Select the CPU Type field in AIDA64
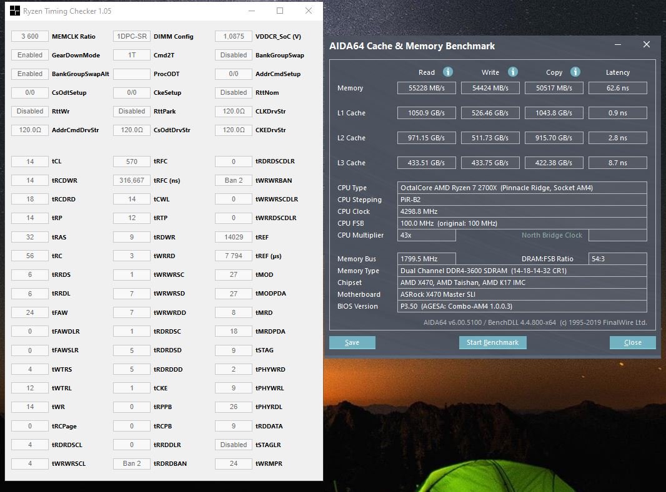This screenshot has width=666, height=492. coord(522,188)
